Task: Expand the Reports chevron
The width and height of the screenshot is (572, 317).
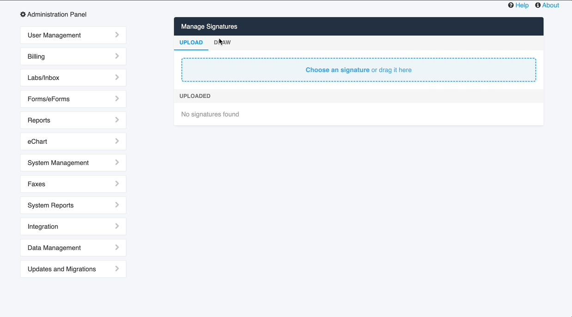Action: point(117,120)
